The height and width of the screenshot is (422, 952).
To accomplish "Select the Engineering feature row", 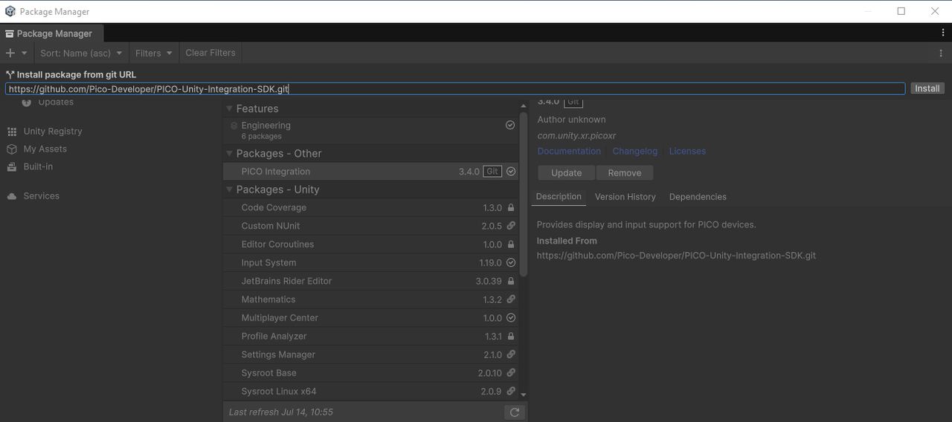I will click(370, 130).
